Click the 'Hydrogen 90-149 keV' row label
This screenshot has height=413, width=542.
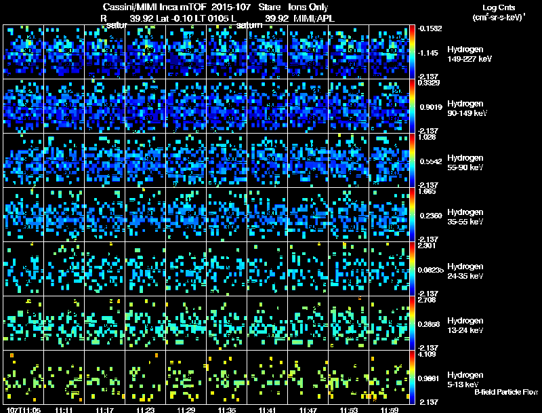[467, 109]
